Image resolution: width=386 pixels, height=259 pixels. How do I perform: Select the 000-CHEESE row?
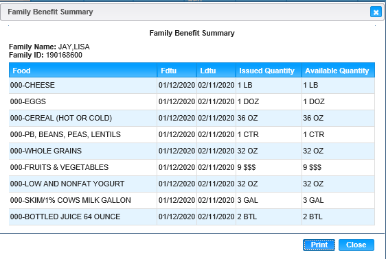coord(192,85)
